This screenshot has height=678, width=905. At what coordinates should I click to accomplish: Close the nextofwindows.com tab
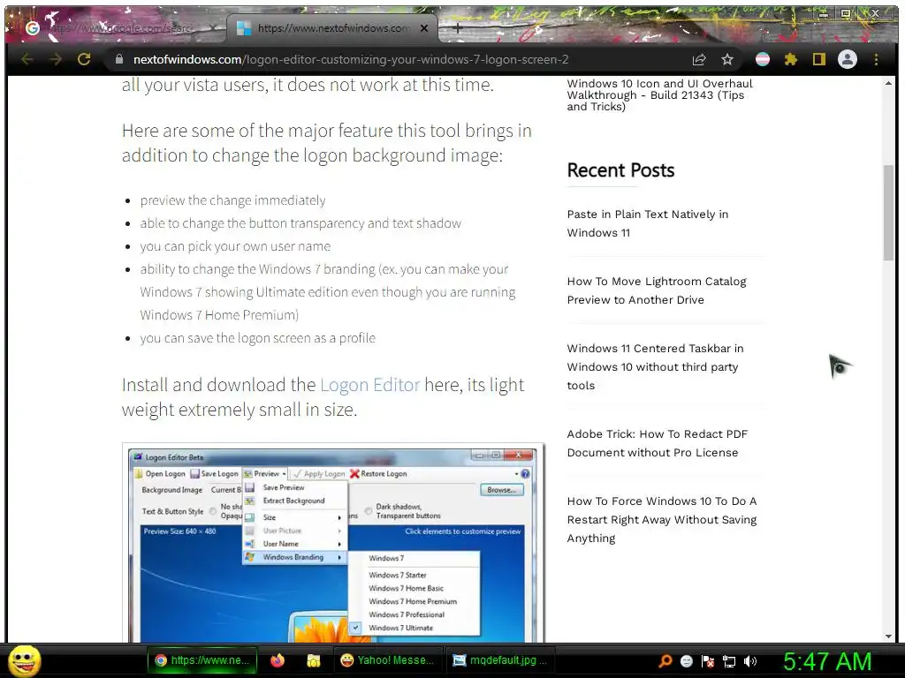click(x=424, y=27)
